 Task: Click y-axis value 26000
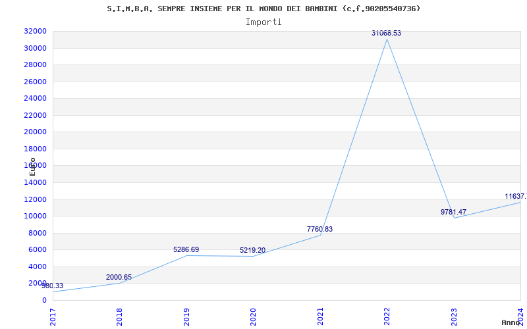[x=36, y=82]
